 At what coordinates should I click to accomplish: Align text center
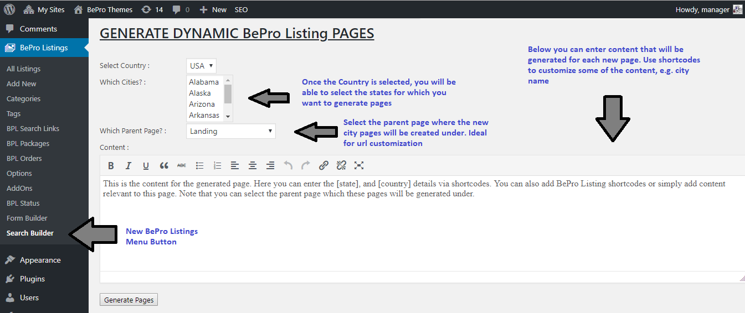click(x=253, y=165)
